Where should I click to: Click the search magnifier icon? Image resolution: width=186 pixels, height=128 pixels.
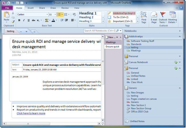[117, 31]
